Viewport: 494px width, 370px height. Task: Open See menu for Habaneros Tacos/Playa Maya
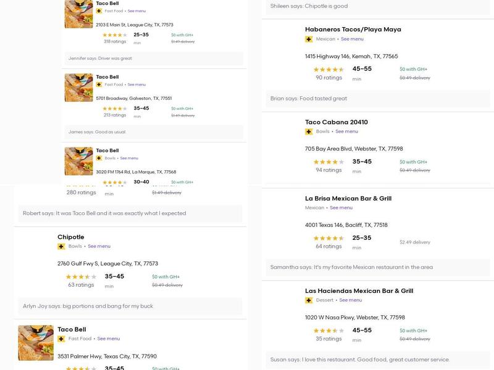coord(352,39)
